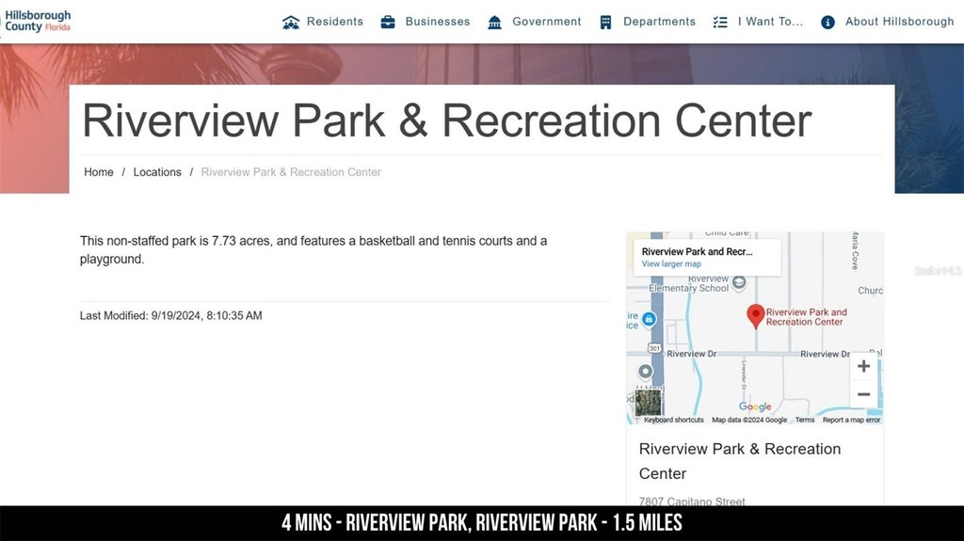Click the Hillsborough County Florida logo
The width and height of the screenshot is (964, 541).
38,21
